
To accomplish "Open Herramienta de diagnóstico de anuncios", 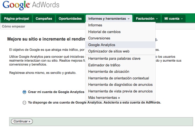I will coord(120,85).
